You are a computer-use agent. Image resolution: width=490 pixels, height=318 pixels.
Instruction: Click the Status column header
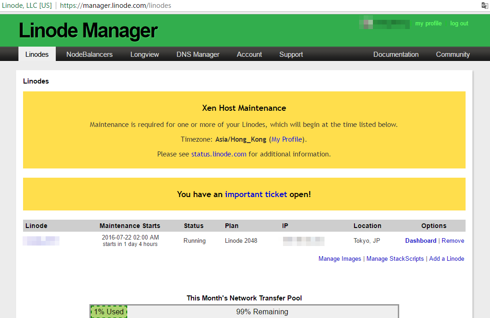[194, 226]
